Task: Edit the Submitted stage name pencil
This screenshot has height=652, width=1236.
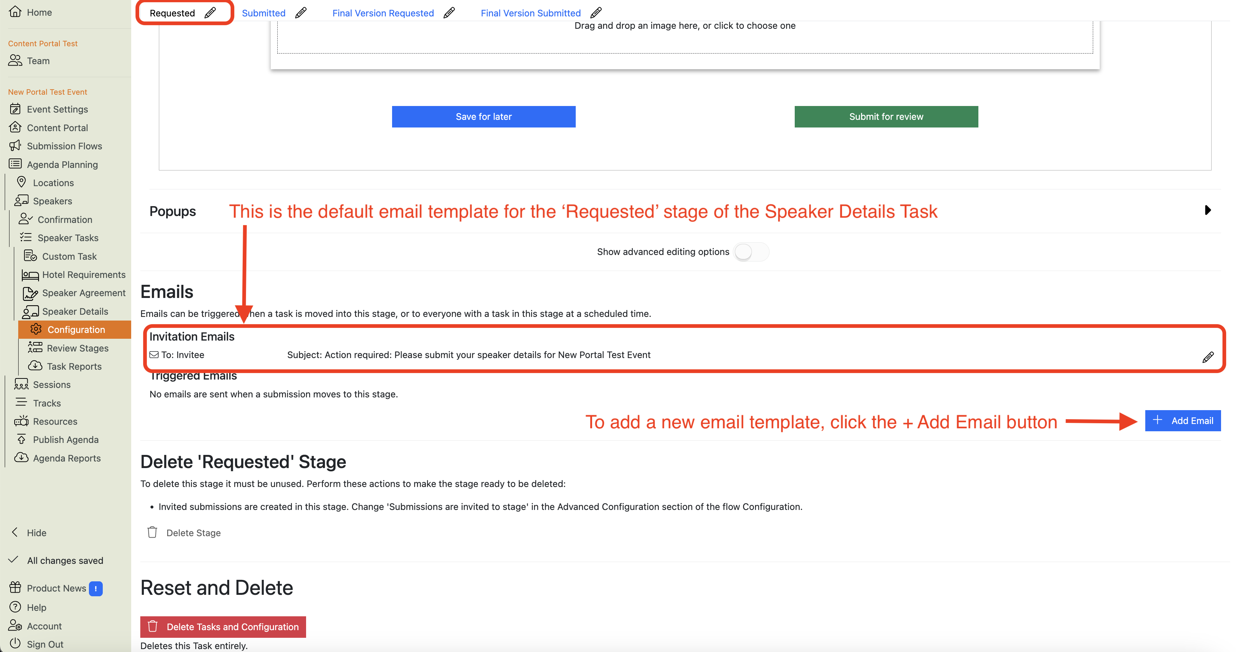Action: coord(301,12)
